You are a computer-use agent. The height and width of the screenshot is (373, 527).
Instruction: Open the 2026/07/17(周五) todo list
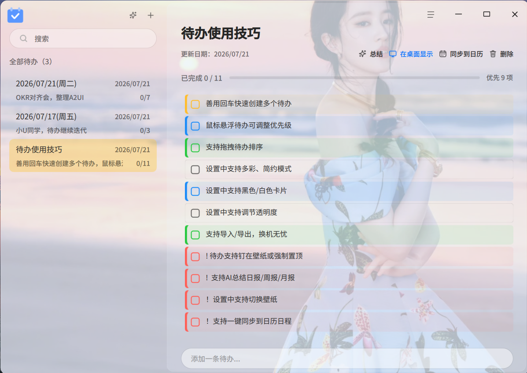[83, 123]
